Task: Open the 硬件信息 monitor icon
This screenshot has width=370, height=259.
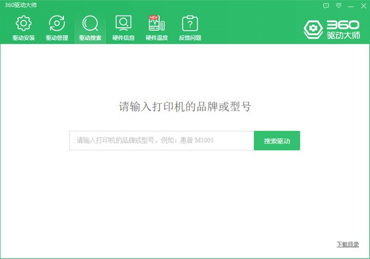Action: coord(123,24)
